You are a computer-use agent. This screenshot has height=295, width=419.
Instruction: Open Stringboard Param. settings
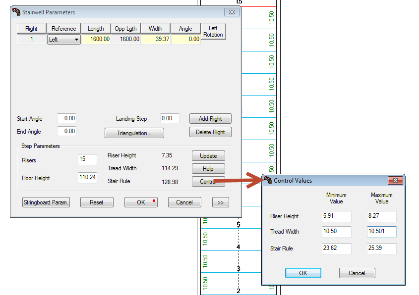[x=46, y=202]
